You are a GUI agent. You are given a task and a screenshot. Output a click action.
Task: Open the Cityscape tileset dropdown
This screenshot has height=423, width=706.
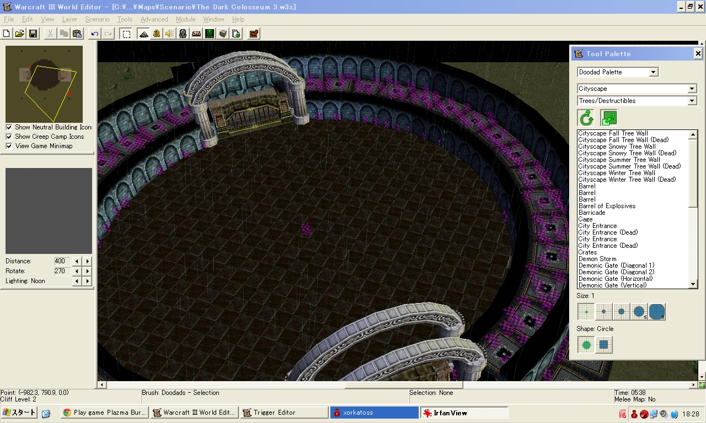coord(637,89)
